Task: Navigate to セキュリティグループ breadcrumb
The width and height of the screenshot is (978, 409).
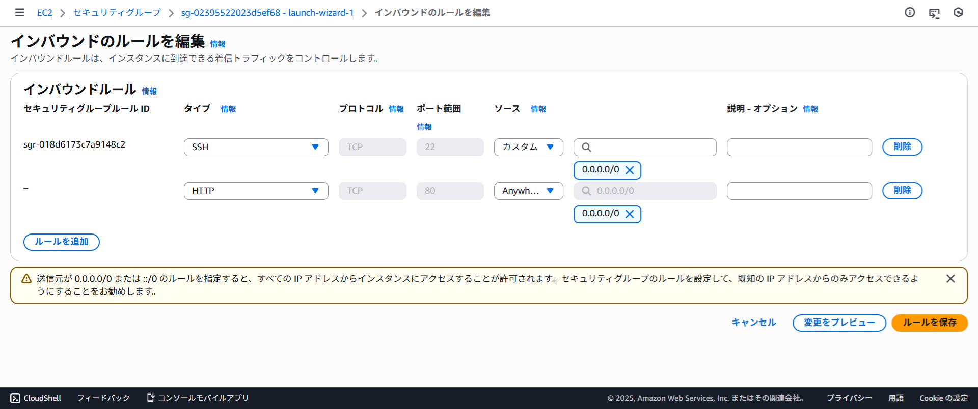Action: (x=117, y=13)
